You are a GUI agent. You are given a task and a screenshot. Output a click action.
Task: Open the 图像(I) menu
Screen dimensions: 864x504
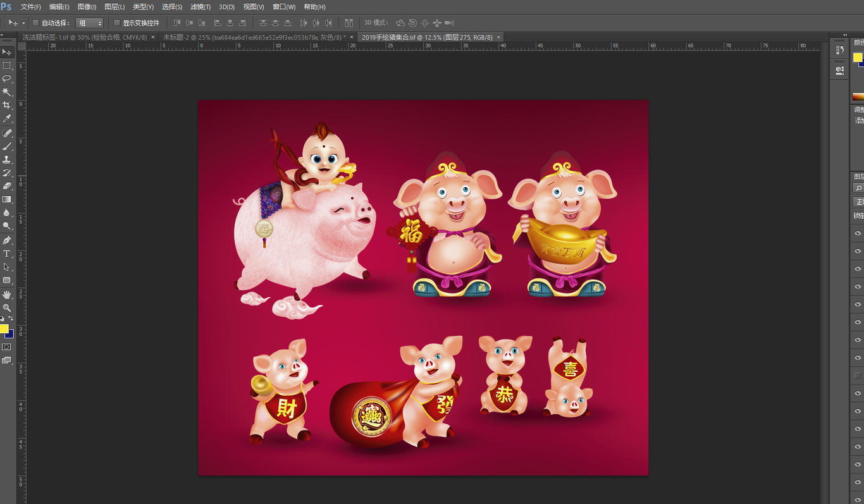click(x=87, y=7)
